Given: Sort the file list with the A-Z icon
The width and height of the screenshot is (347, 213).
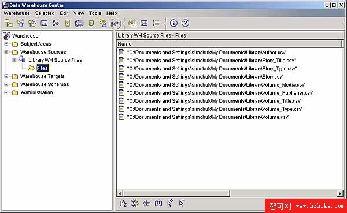Looking at the screenshot, I should coord(123,203).
